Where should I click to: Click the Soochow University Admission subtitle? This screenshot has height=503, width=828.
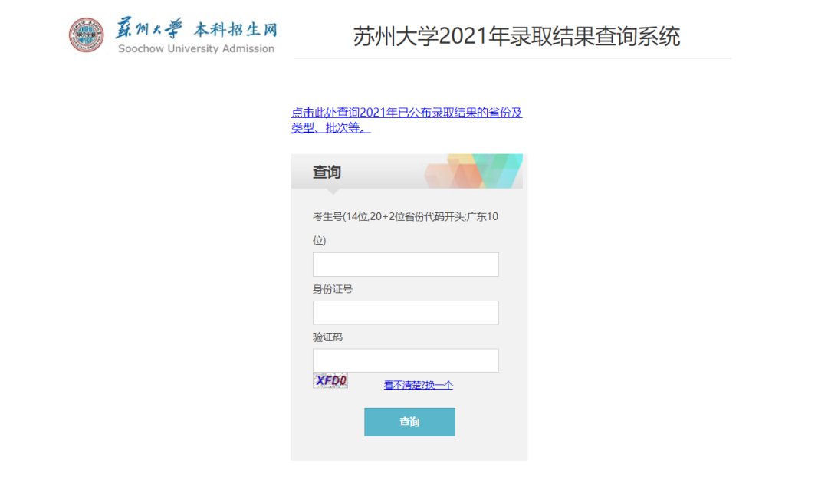coord(195,49)
